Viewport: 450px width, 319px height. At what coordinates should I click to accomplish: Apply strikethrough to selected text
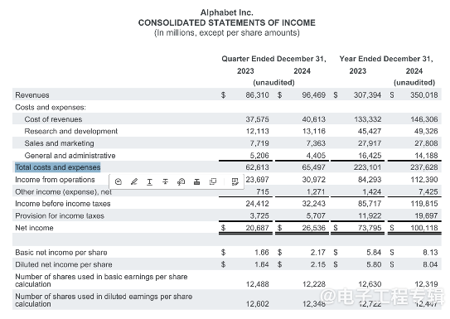coord(165,181)
